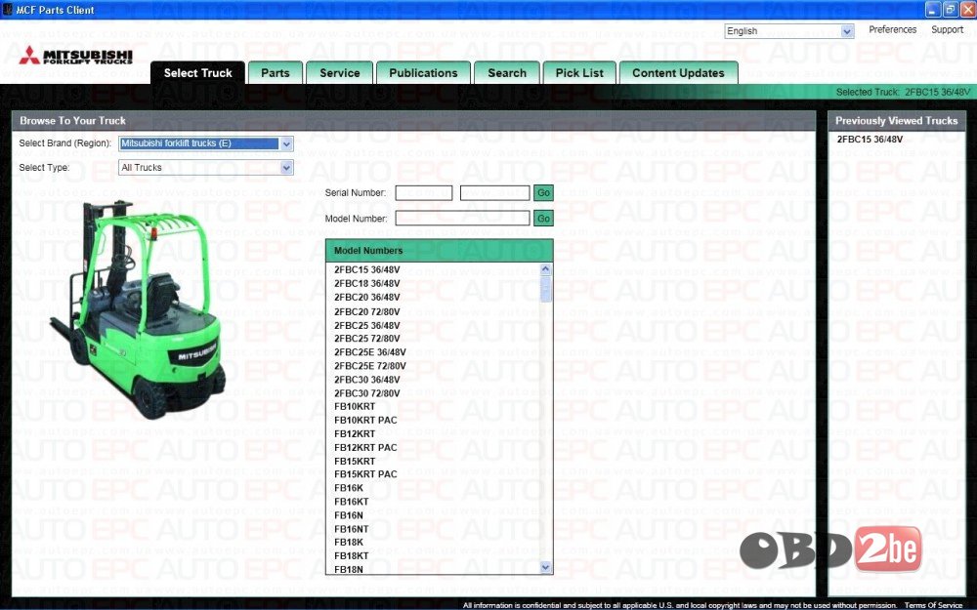Switch to the Parts tab
The height and width of the screenshot is (610, 977).
point(276,73)
